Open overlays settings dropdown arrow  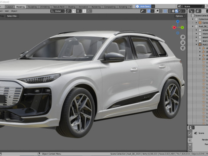(161, 11)
